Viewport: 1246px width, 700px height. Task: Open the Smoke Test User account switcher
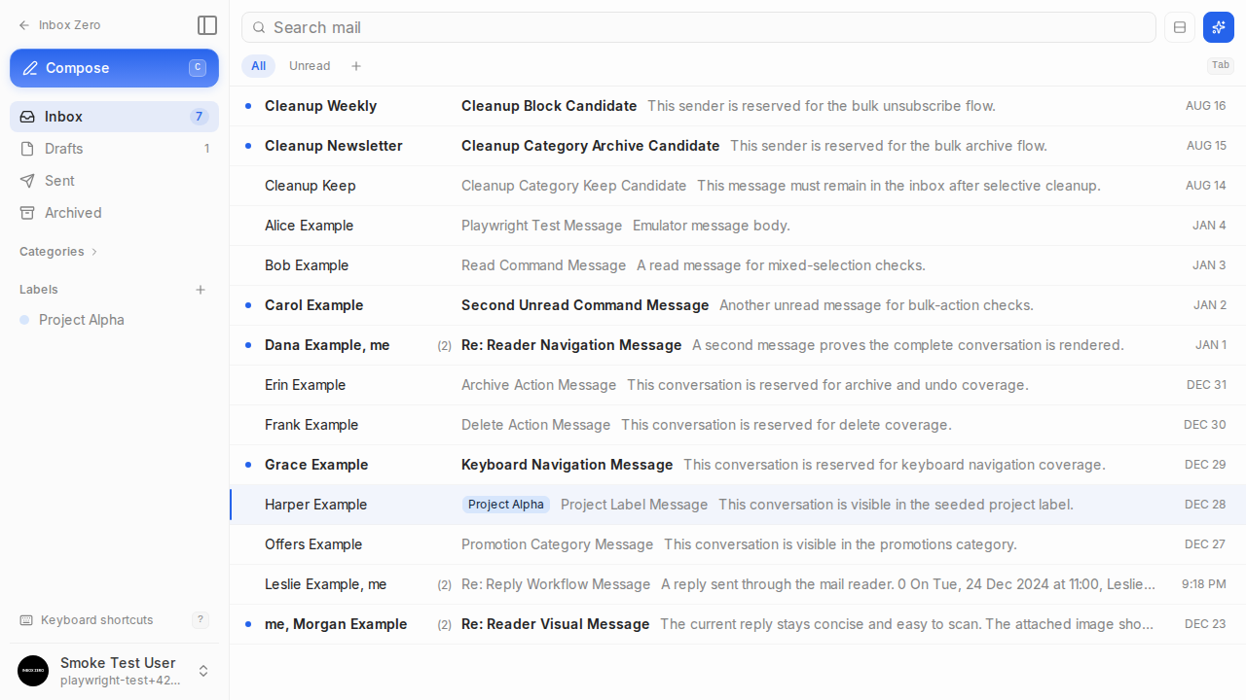[114, 671]
